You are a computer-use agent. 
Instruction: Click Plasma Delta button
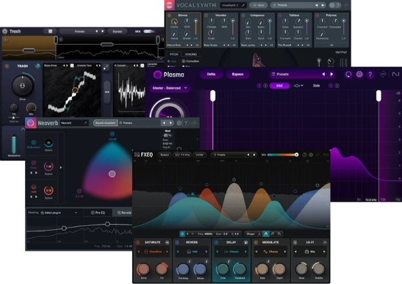click(x=211, y=74)
